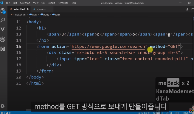Viewport: 194px width, 114px height.
Task: Click the closing h1 tag on line 14
Action: pos(43,40)
